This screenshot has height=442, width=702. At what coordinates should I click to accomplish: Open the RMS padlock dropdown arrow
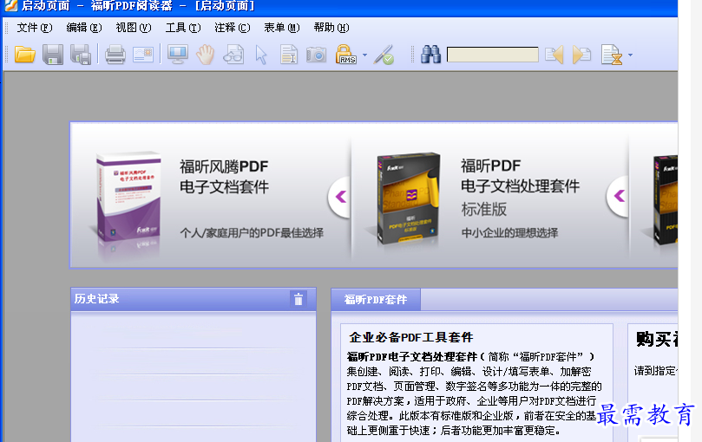pyautogui.click(x=364, y=55)
